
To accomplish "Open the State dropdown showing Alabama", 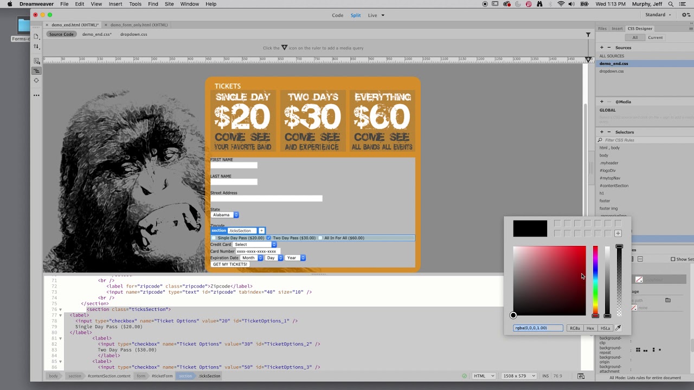I will [x=224, y=215].
